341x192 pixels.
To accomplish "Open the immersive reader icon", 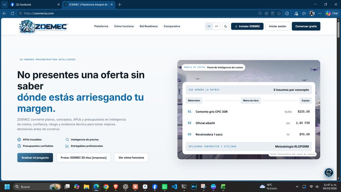I will pos(273,13).
